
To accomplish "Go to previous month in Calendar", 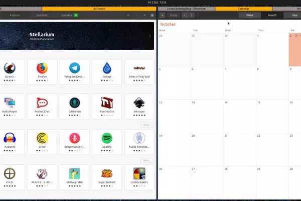I will tap(185, 15).
